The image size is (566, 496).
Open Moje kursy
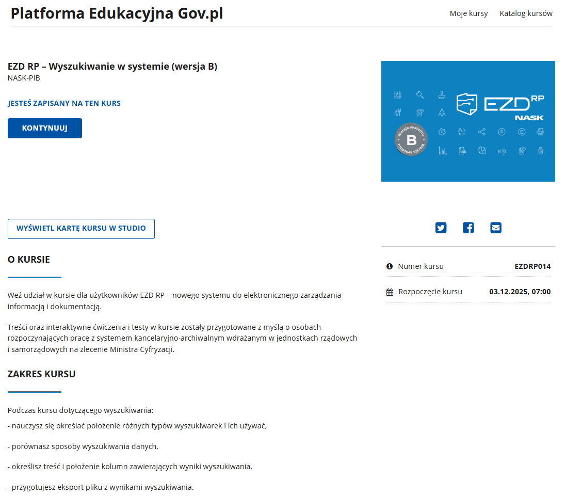(x=468, y=13)
